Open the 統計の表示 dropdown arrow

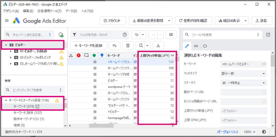[245, 21]
